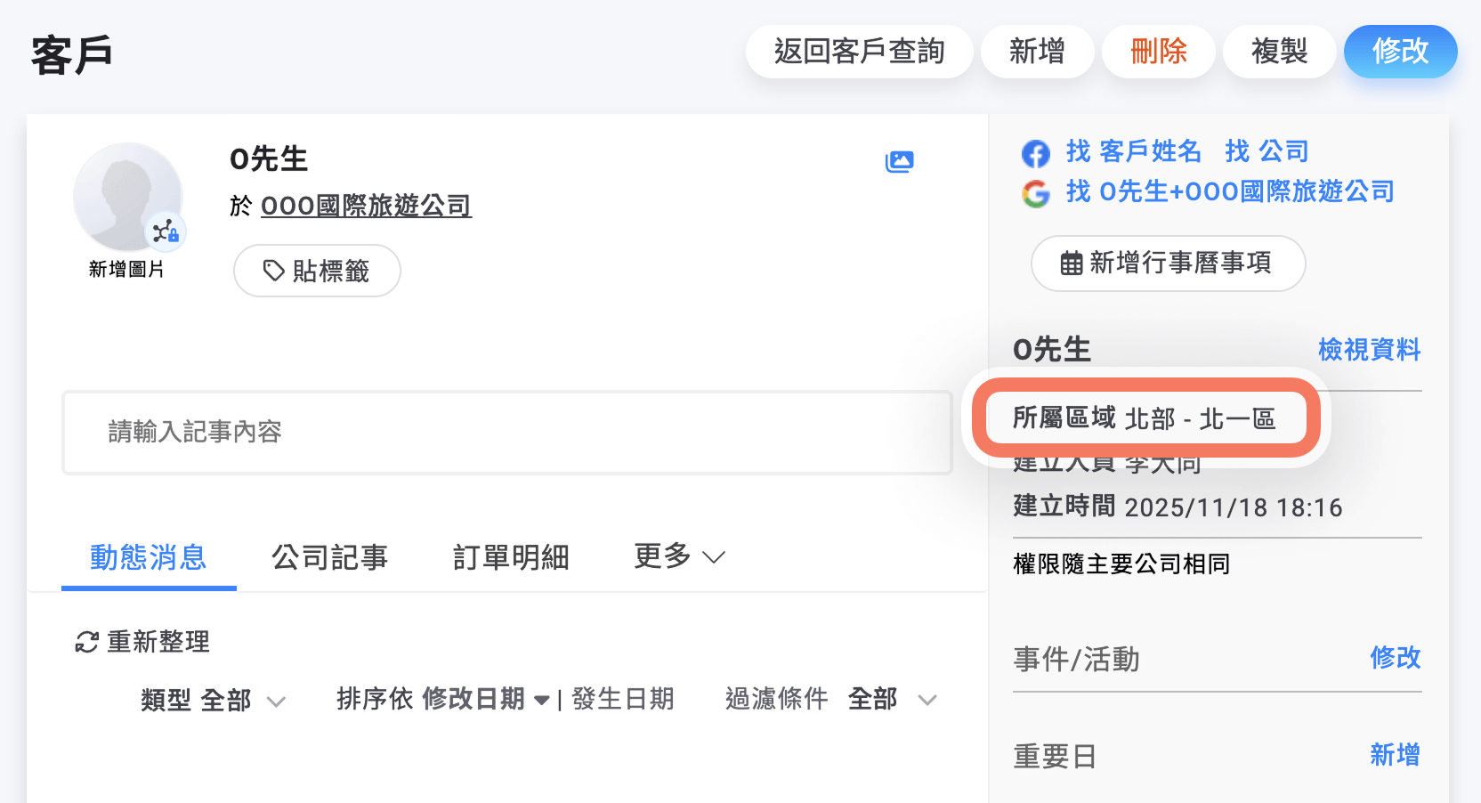Click 檢視資料 to view details
1481x803 pixels.
(1369, 350)
